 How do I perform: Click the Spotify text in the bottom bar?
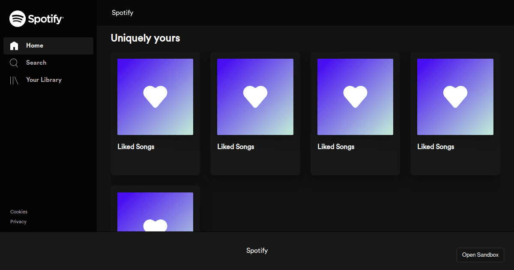click(x=257, y=250)
